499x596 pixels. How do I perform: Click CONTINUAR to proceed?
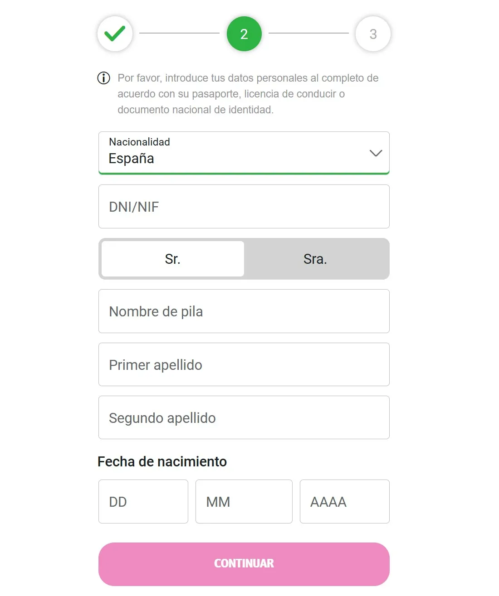(244, 563)
